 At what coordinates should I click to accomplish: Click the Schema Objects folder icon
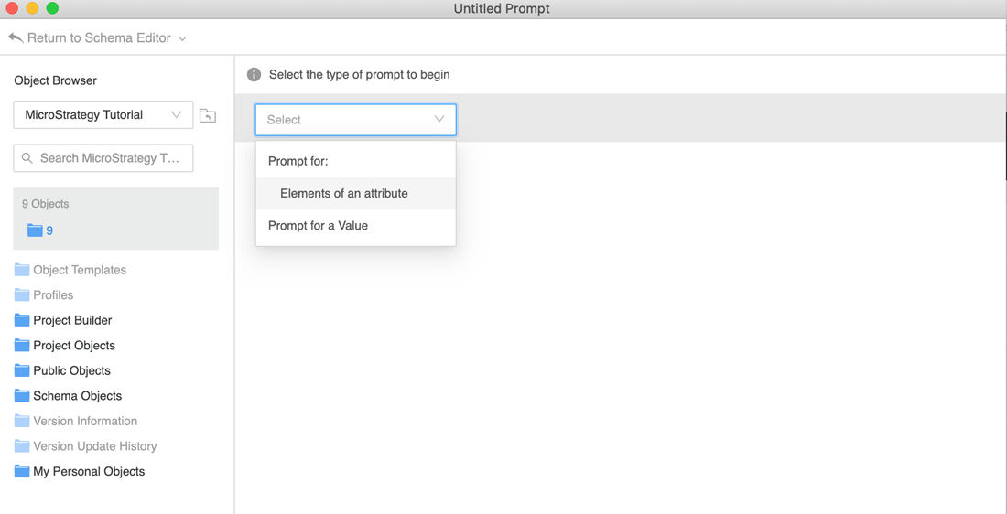pos(22,396)
